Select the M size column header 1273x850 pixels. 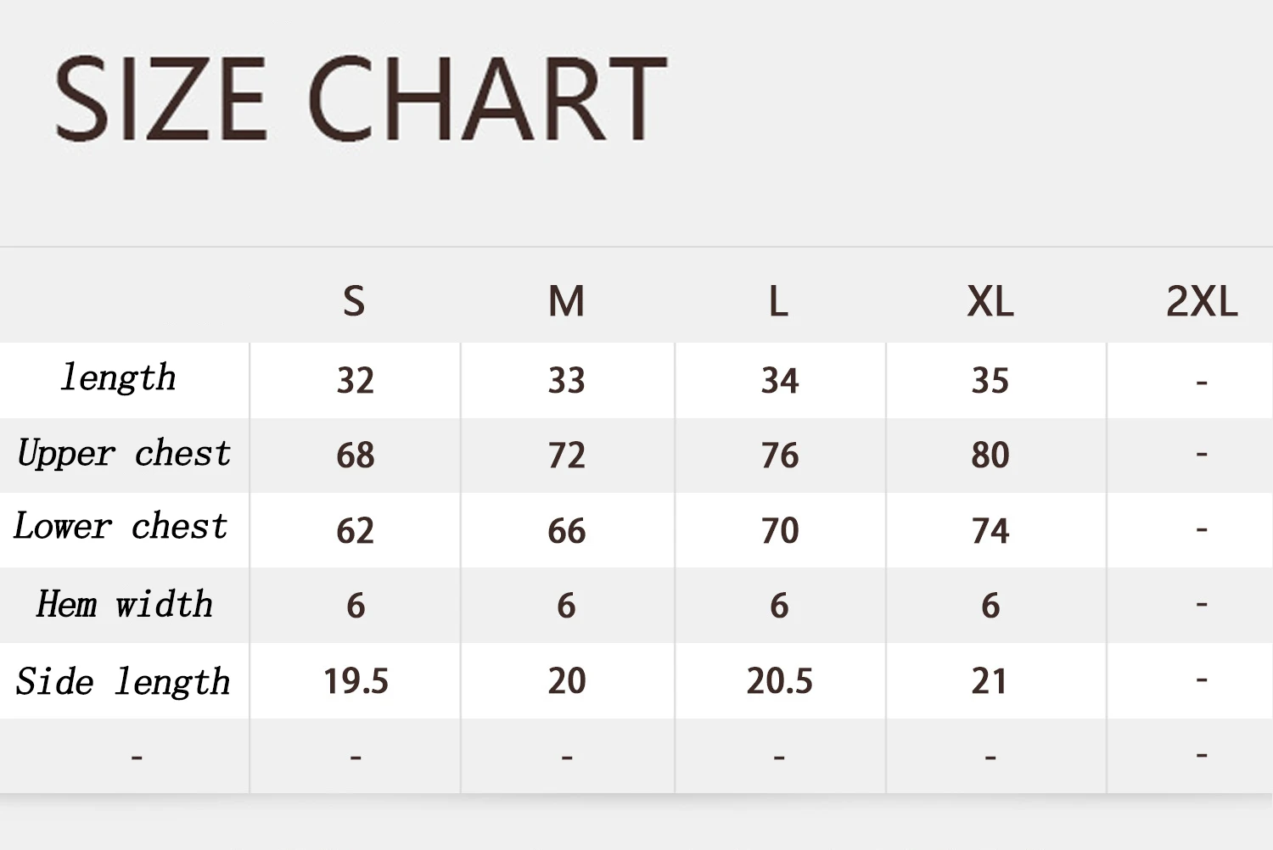point(566,301)
